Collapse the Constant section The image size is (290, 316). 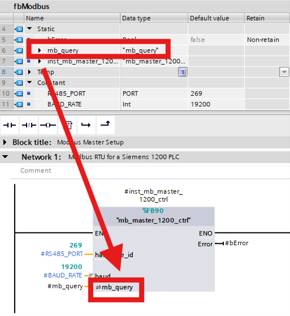pos(29,83)
